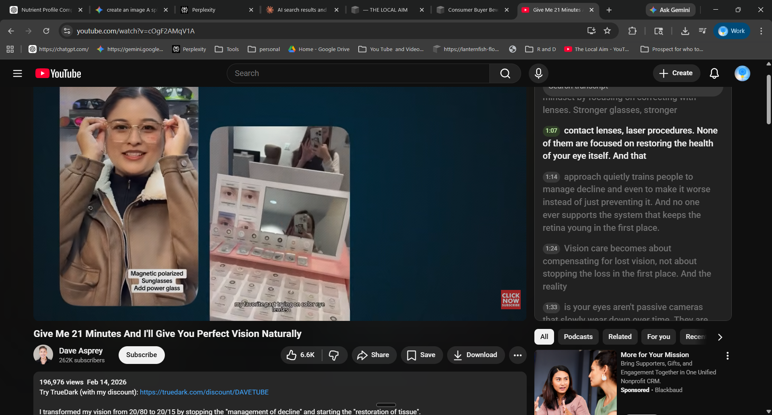Click the voice search microphone icon
Viewport: 772px width, 415px height.
pos(538,74)
